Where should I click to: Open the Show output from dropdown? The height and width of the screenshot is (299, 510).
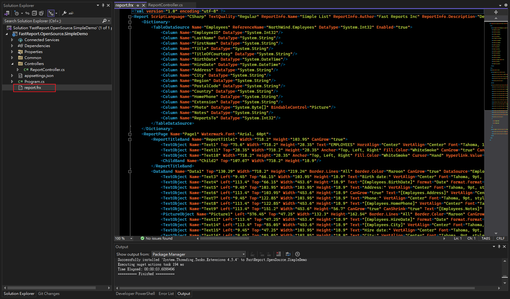pyautogui.click(x=198, y=254)
